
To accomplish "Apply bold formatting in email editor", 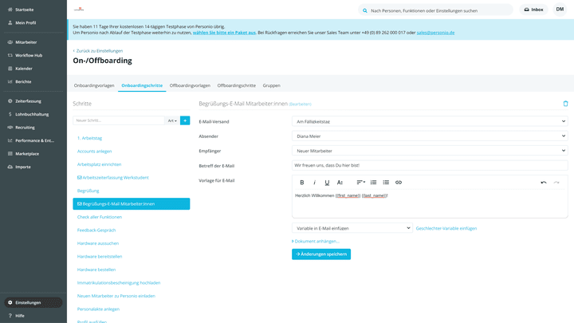I will tap(302, 183).
